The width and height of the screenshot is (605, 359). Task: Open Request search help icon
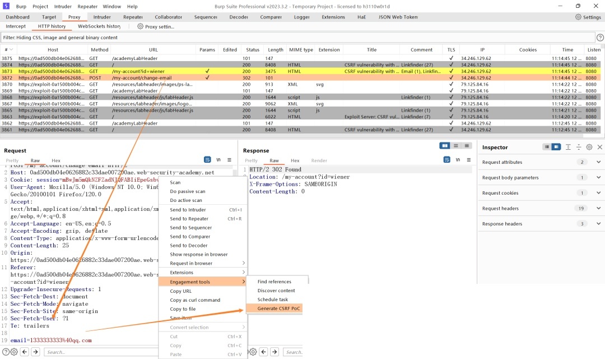pyautogui.click(x=6, y=352)
